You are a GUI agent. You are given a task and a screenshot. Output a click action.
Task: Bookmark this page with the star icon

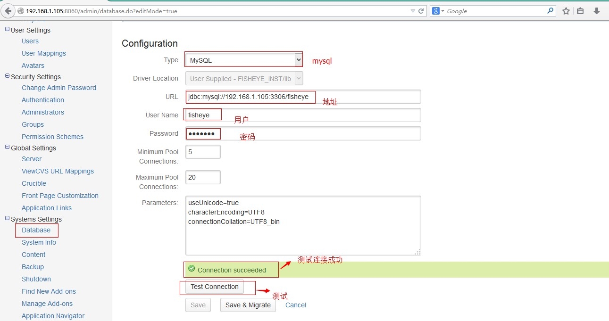[x=566, y=11]
